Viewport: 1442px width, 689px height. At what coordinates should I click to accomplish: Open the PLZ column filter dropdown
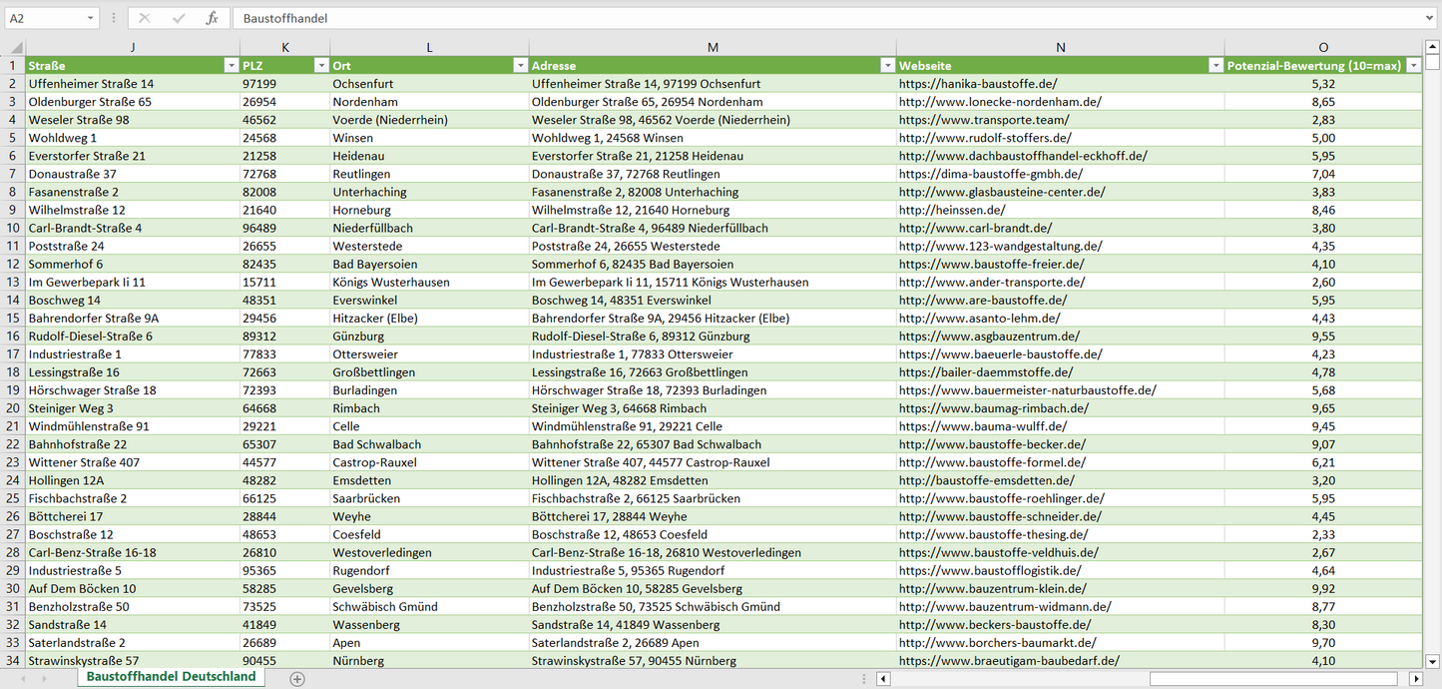click(320, 66)
